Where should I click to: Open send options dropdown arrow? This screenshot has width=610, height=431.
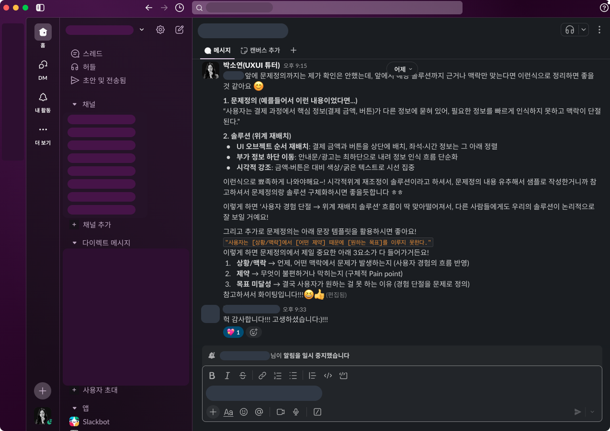[592, 412]
